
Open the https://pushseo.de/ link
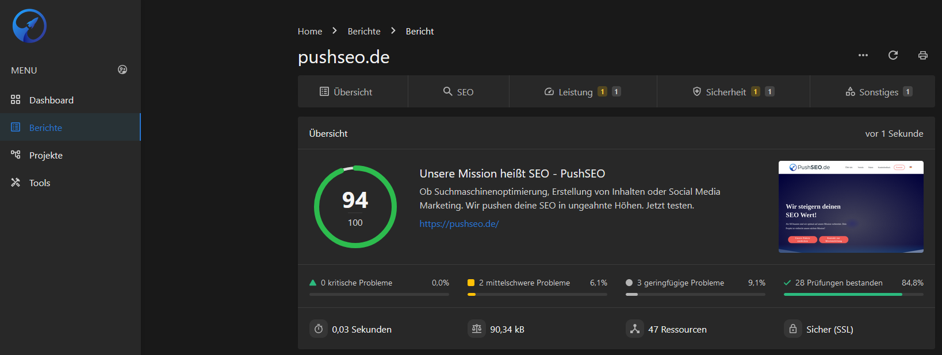[459, 224]
